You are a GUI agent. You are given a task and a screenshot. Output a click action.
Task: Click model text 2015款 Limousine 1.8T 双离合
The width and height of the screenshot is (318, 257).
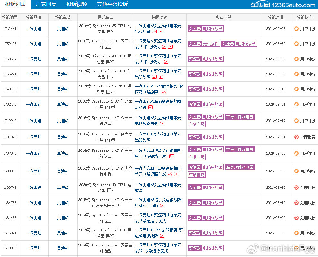click(x=105, y=41)
